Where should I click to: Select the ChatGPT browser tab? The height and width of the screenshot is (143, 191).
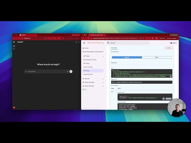tap(28, 35)
